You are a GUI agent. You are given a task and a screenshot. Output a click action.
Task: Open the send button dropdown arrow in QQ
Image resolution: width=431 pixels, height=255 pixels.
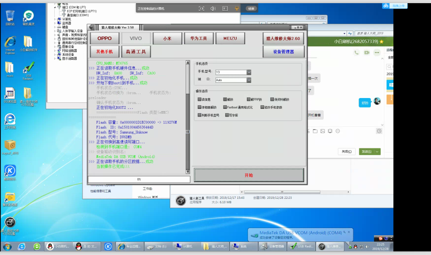pyautogui.click(x=377, y=152)
